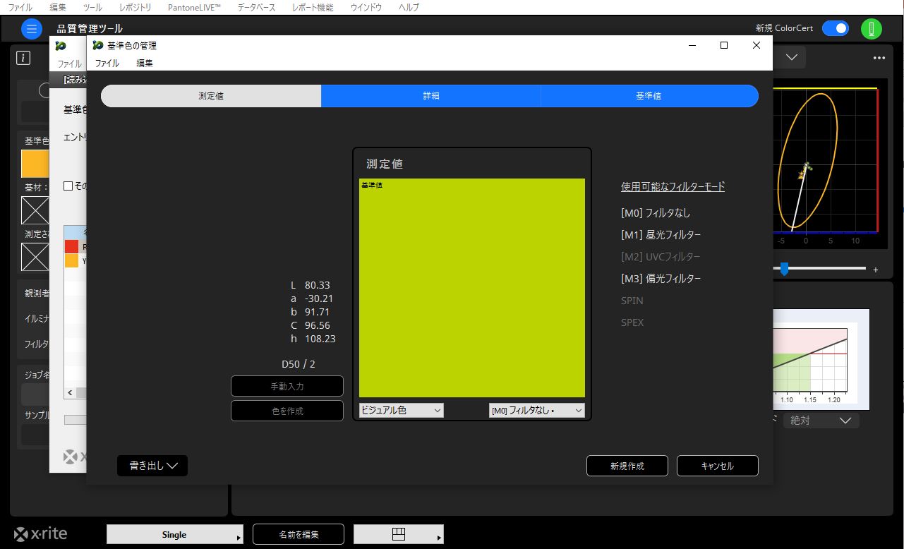Click the info icon in left panel

pos(23,58)
